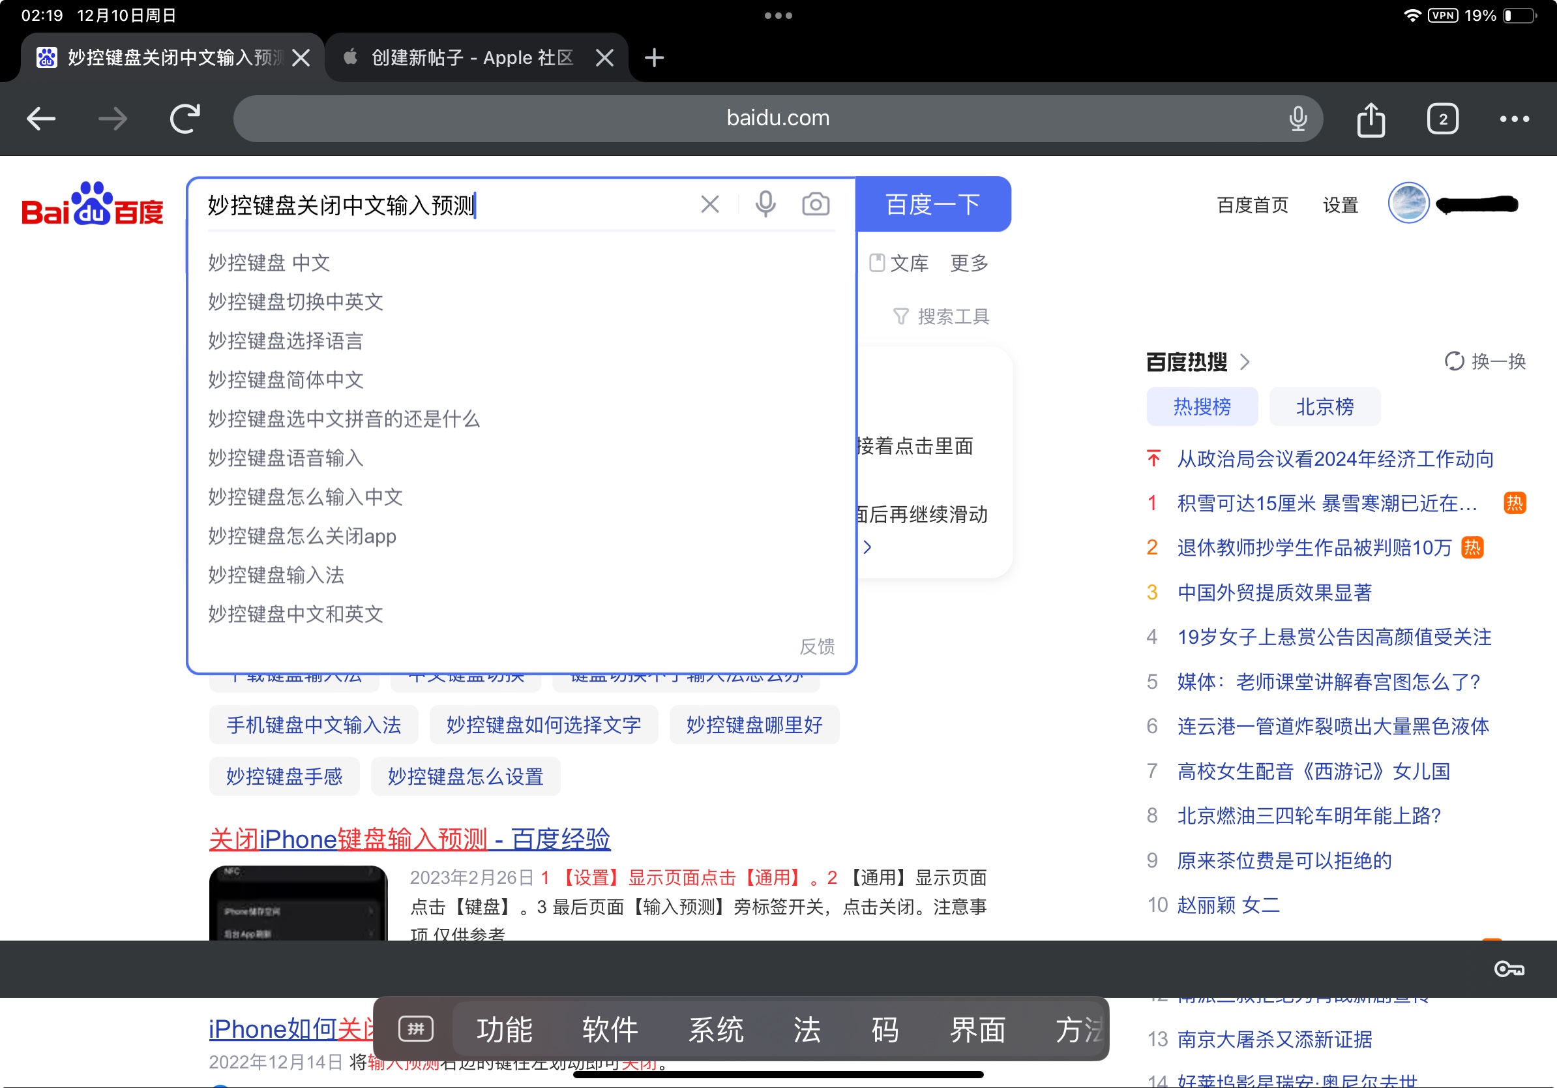1557x1088 pixels.
Task: Switch to the 创建新帖子 Apple 社区 tab
Action: point(472,57)
